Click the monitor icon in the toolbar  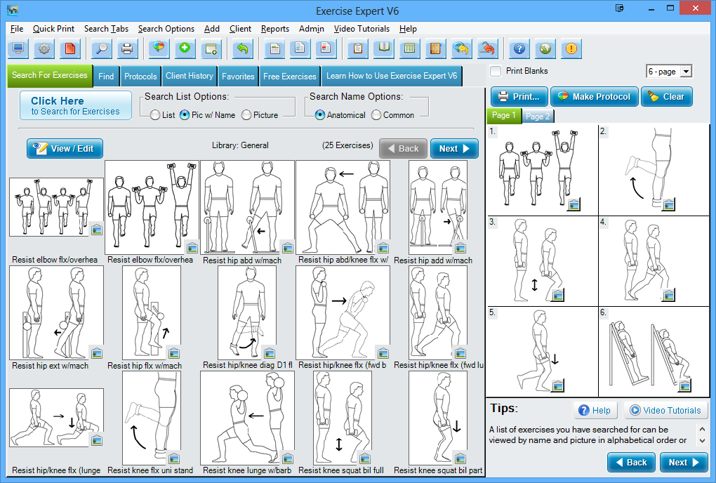[x=18, y=48]
